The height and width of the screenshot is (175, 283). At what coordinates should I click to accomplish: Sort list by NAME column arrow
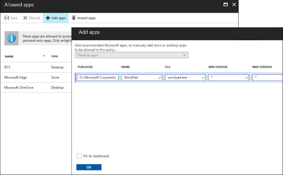[44, 56]
